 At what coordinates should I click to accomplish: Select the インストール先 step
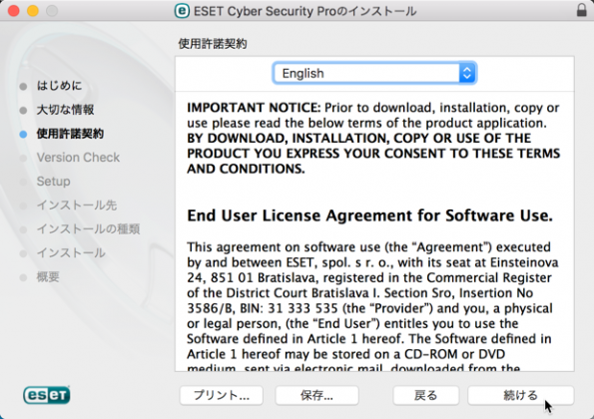point(77,206)
